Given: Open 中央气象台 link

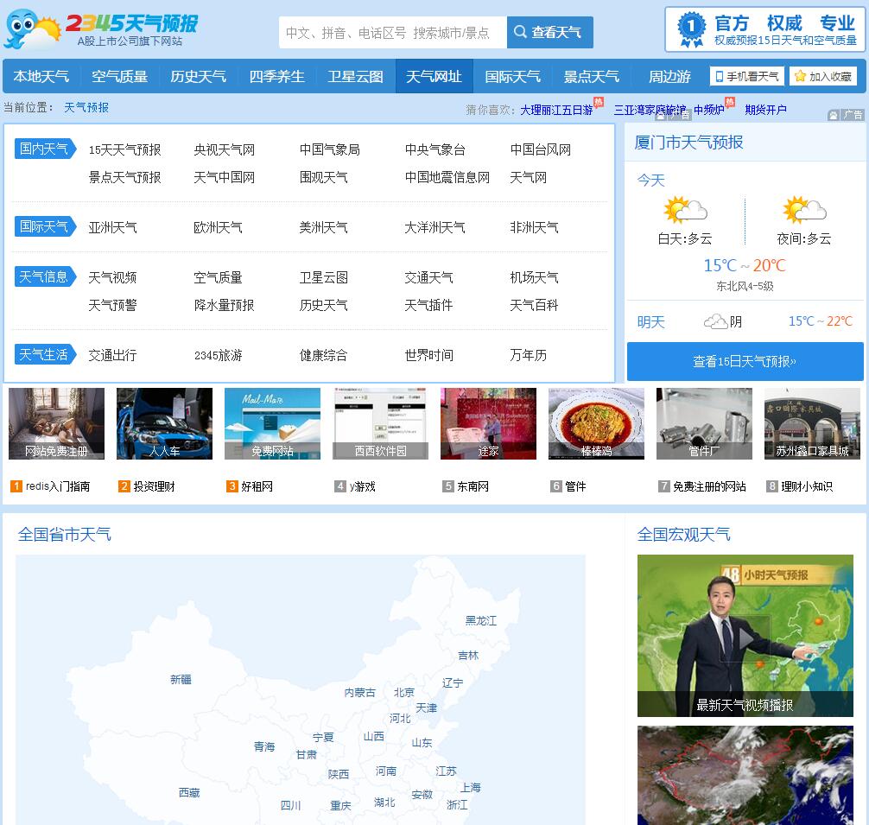Looking at the screenshot, I should [x=435, y=149].
